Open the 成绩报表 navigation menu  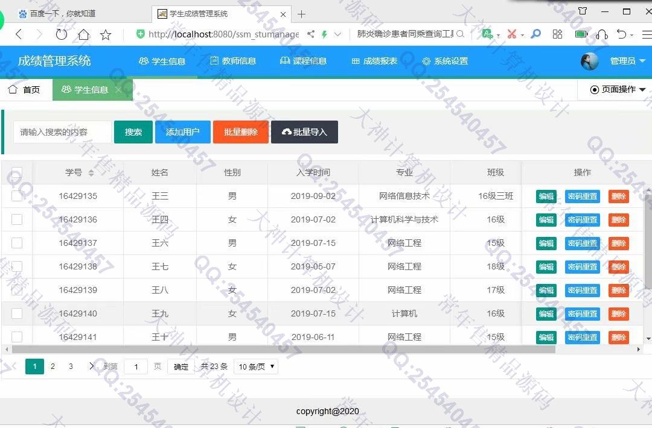374,61
